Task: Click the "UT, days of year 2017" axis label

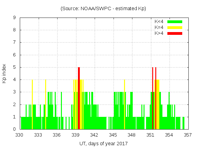Action: [x=103, y=144]
